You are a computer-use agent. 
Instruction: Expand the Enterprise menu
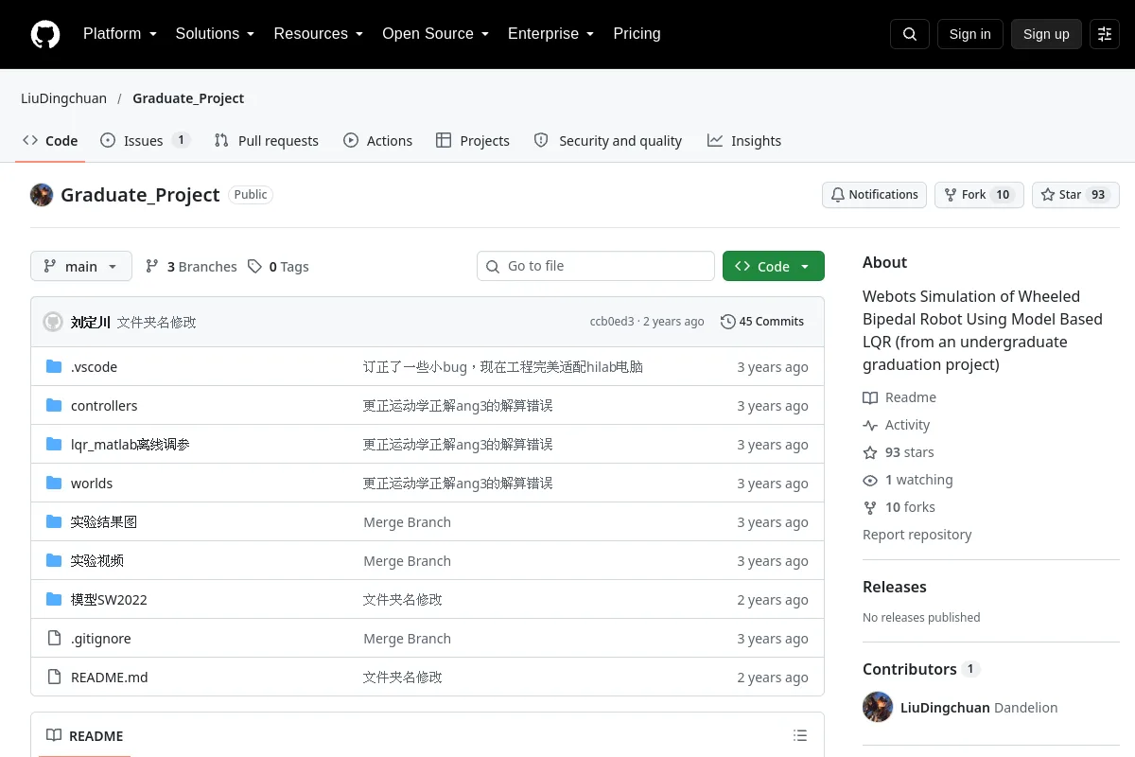[550, 34]
